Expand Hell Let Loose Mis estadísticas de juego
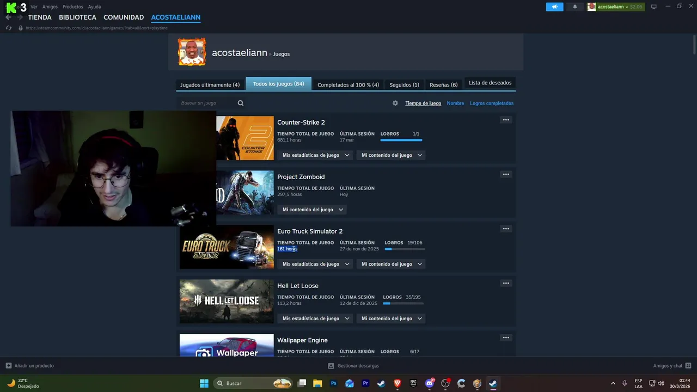Image resolution: width=697 pixels, height=392 pixels. click(x=315, y=318)
